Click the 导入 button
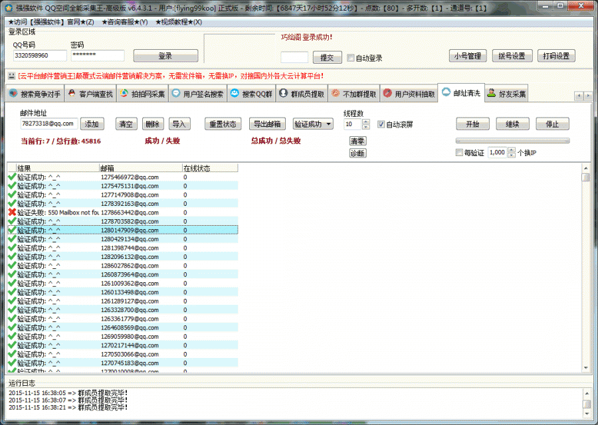 click(179, 124)
